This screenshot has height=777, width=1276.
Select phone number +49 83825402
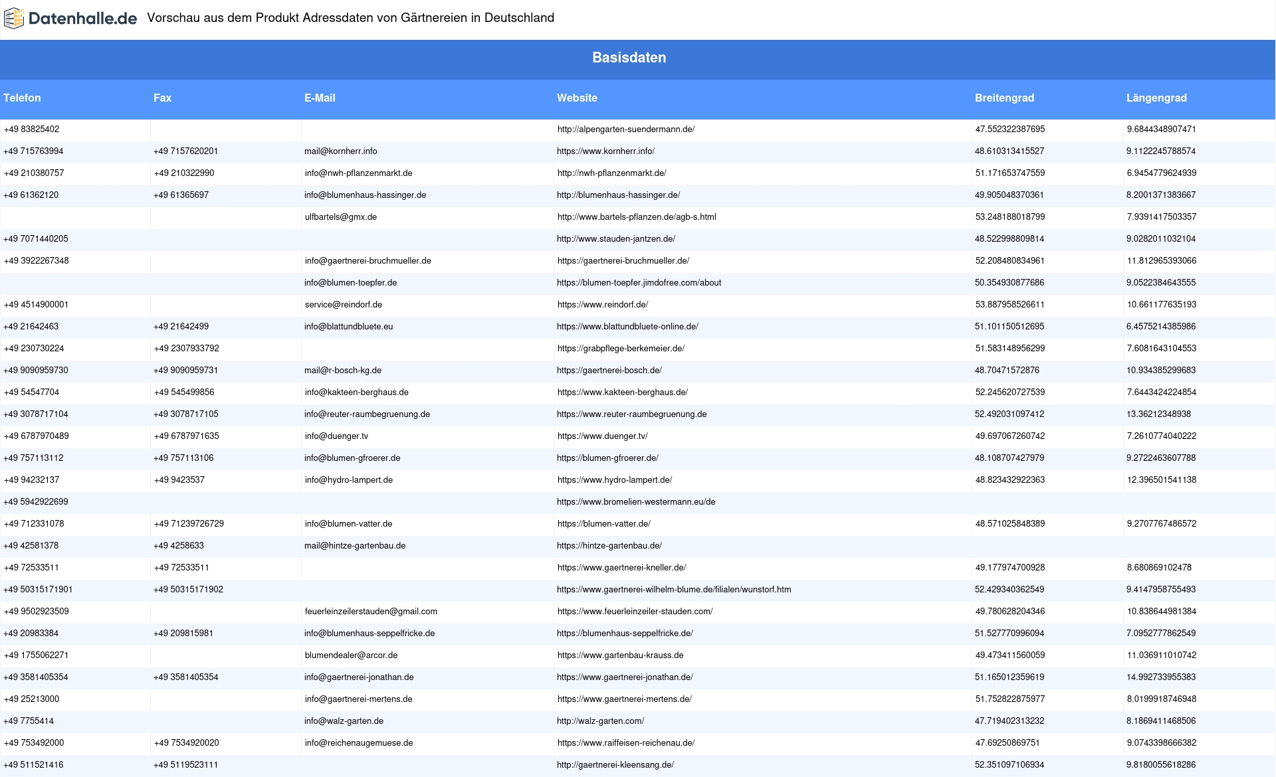pos(31,129)
